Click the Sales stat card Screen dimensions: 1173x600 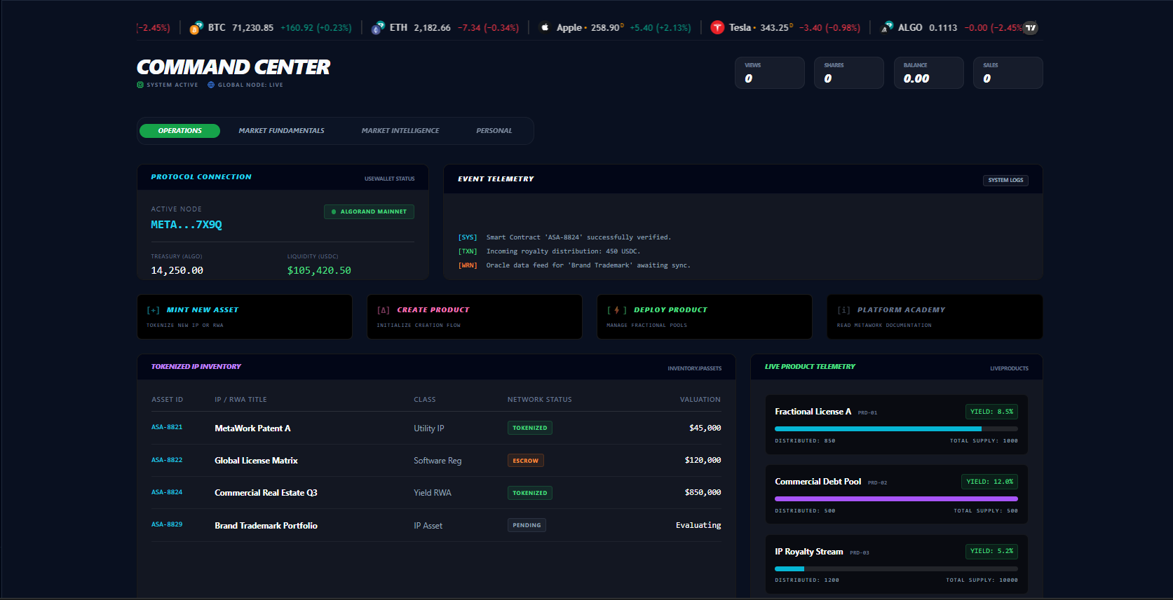1008,73
